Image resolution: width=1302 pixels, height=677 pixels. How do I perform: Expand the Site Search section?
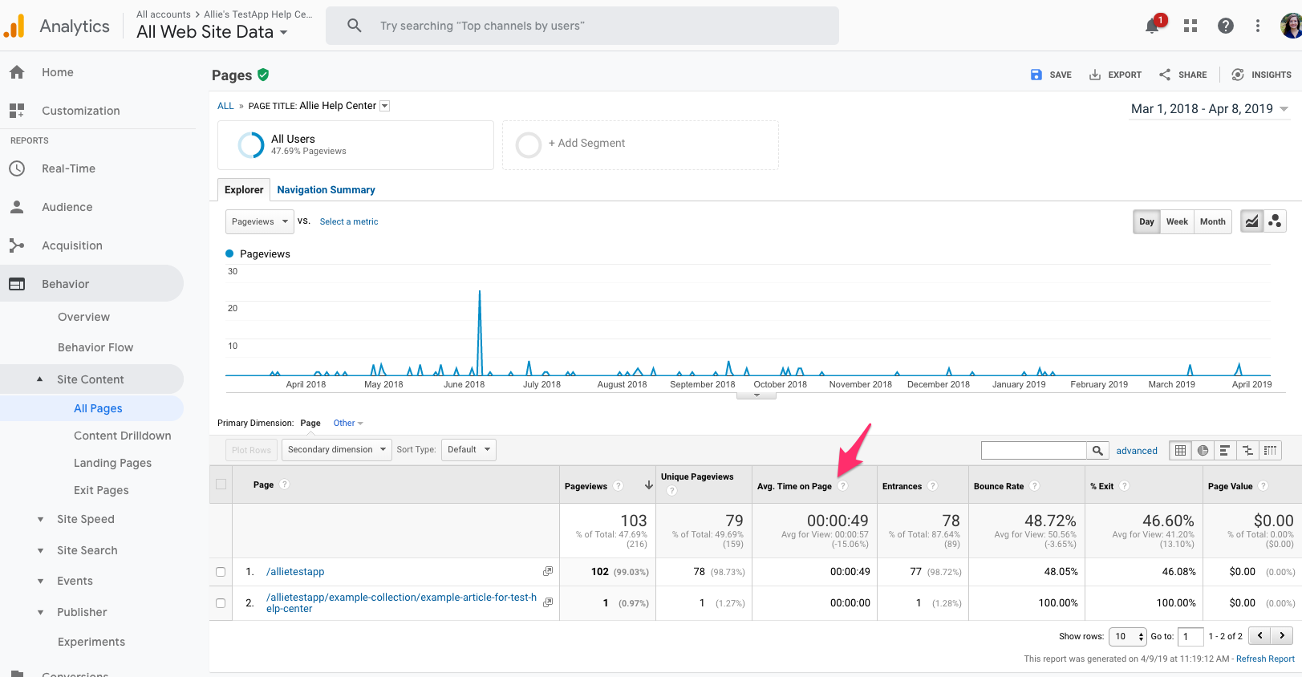point(40,551)
